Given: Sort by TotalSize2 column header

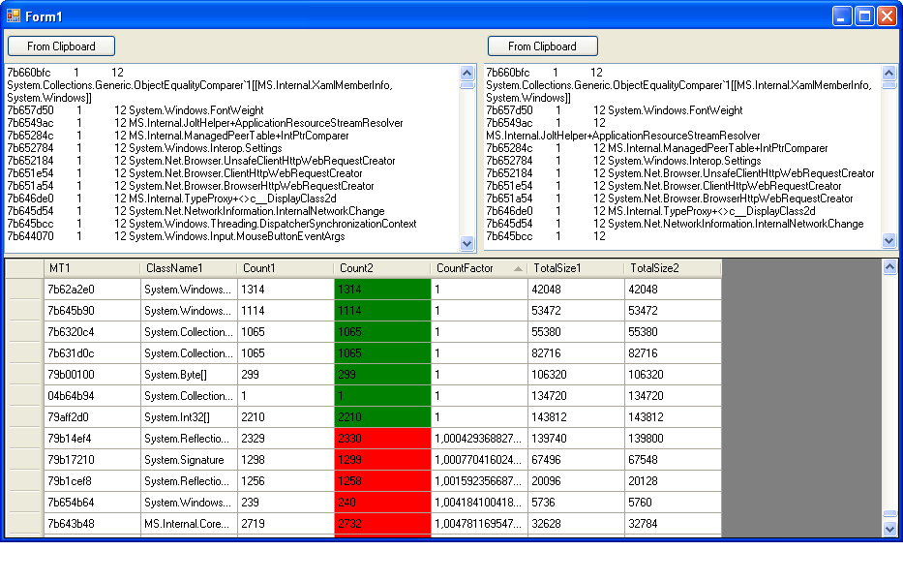Looking at the screenshot, I should click(x=673, y=268).
